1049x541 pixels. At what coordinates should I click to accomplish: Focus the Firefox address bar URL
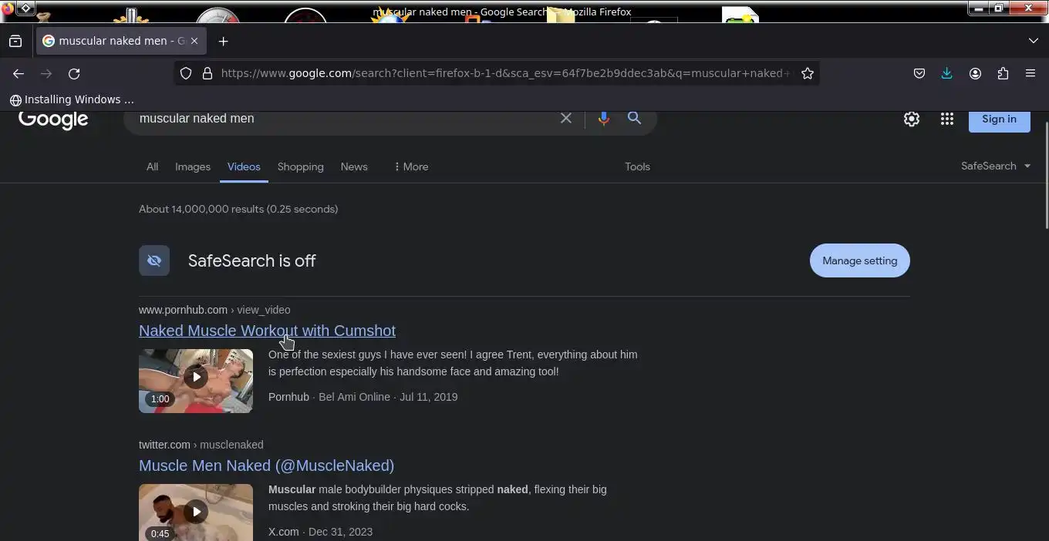(505, 73)
